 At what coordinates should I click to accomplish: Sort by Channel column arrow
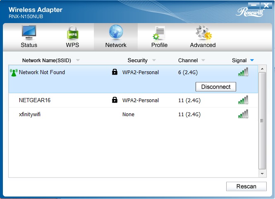click(203, 60)
